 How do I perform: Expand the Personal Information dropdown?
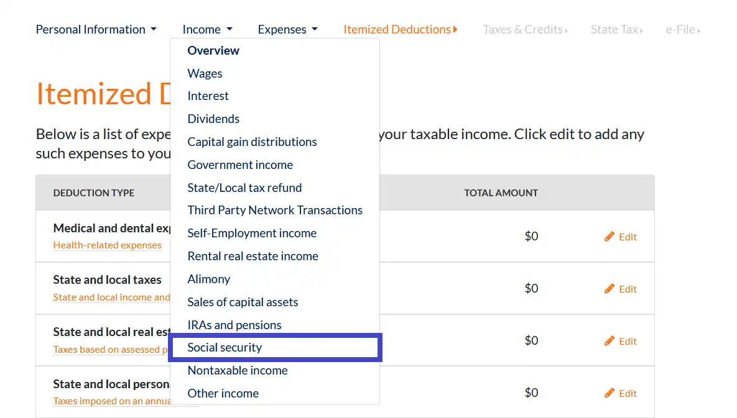click(x=96, y=29)
